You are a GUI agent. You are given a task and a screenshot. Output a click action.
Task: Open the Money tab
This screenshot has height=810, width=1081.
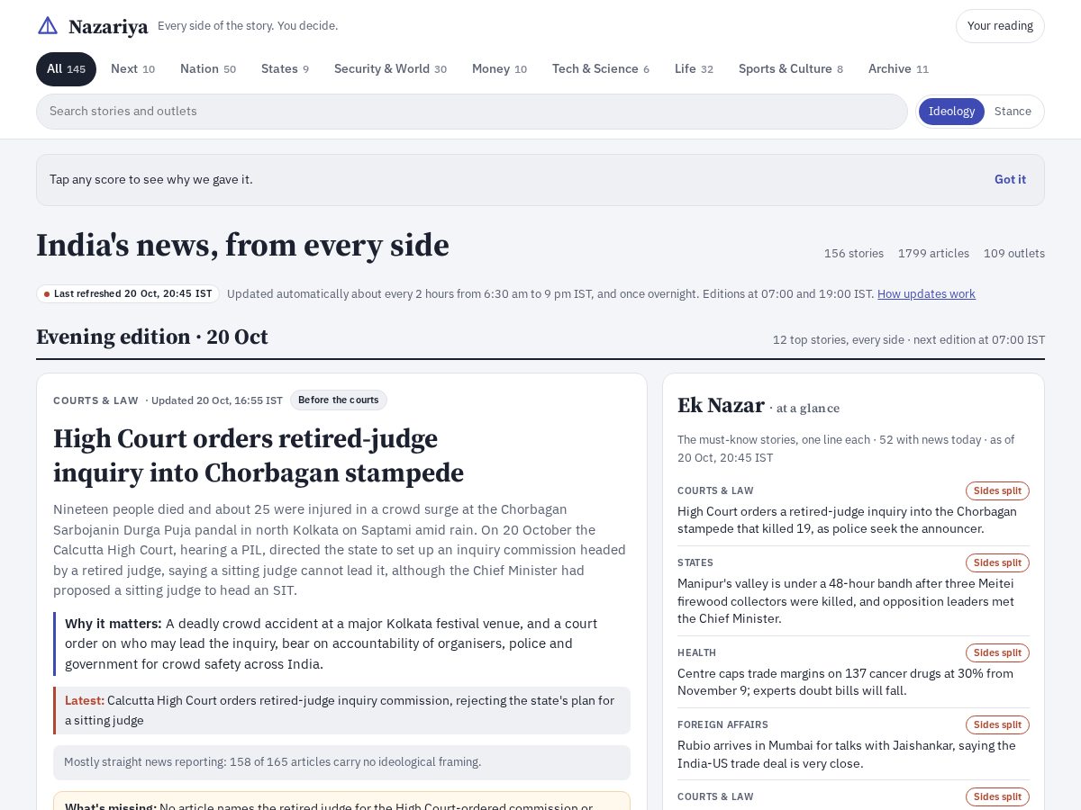pos(499,69)
